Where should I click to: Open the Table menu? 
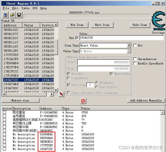tap(25, 8)
